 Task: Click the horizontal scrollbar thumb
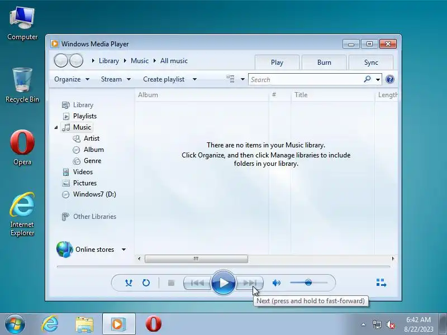tap(196, 259)
